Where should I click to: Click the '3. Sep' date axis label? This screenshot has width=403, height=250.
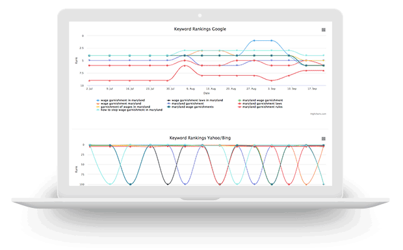pyautogui.click(x=272, y=89)
